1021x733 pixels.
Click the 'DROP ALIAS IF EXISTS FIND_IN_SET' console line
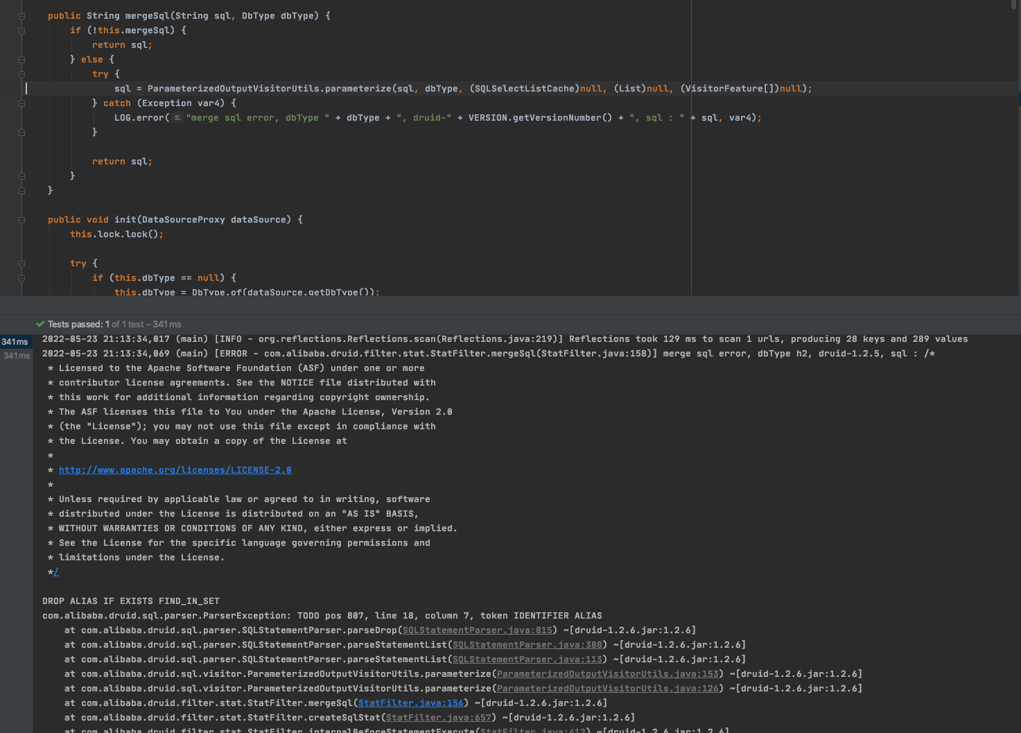[x=131, y=601]
